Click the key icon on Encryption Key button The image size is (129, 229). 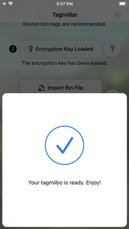point(30,49)
